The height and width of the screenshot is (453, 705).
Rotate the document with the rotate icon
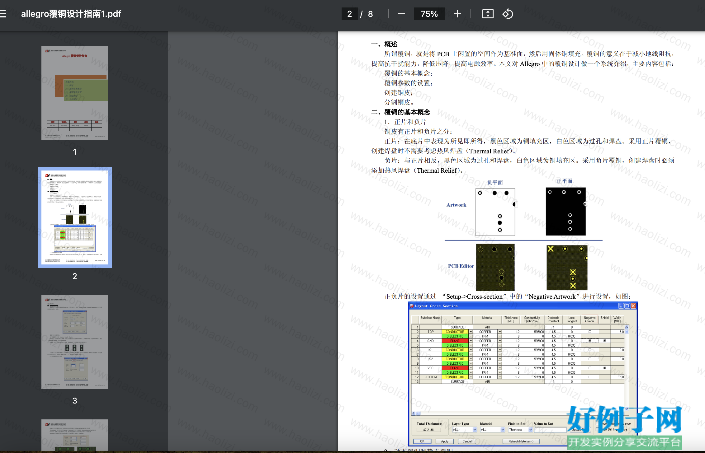[x=508, y=14]
